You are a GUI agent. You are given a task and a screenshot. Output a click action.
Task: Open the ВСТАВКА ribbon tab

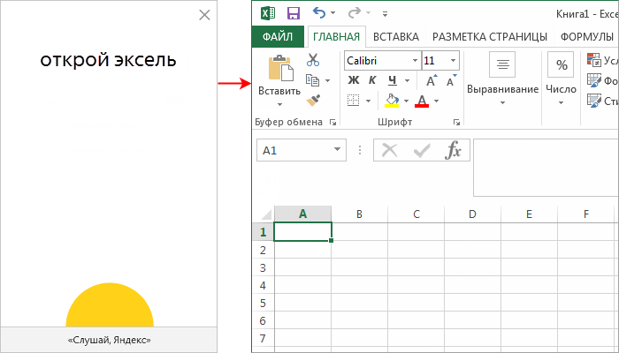395,36
